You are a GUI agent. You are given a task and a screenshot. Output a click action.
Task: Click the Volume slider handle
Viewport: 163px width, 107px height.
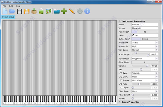click(x=147, y=66)
